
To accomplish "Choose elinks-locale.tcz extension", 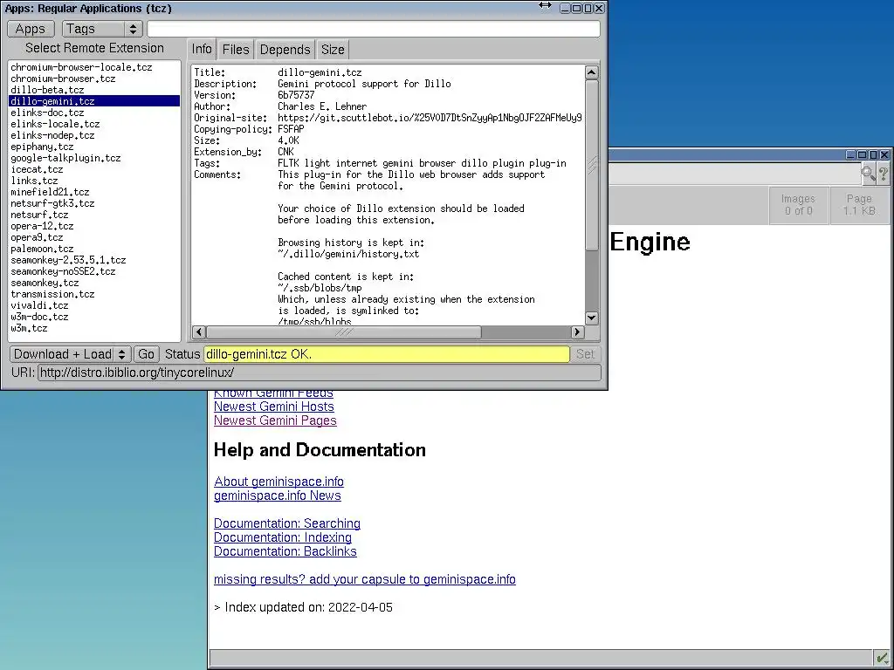I will tap(94, 124).
